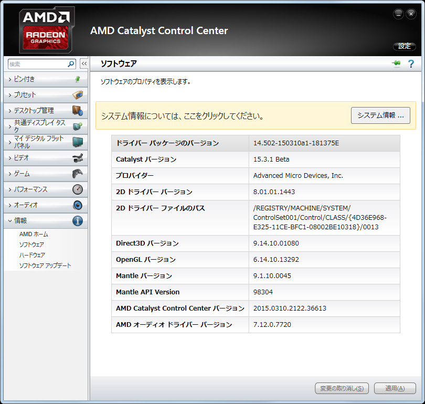
Task: Click the Catalyst version value 15.3.1 Beta
Action: [271, 160]
